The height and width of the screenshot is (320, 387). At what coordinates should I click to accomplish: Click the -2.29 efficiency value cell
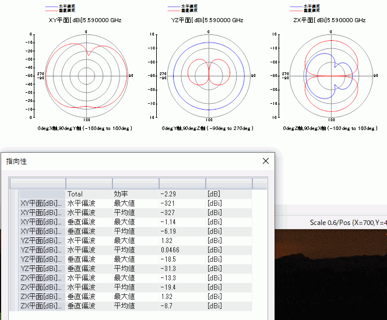(168, 194)
